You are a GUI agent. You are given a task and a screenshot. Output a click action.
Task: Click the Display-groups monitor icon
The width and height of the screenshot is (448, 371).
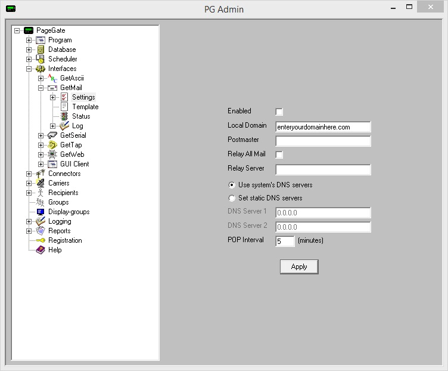pos(41,212)
